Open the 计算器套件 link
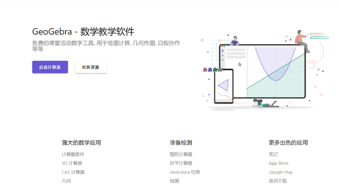Image resolution: width=341 pixels, height=190 pixels. (x=73, y=154)
